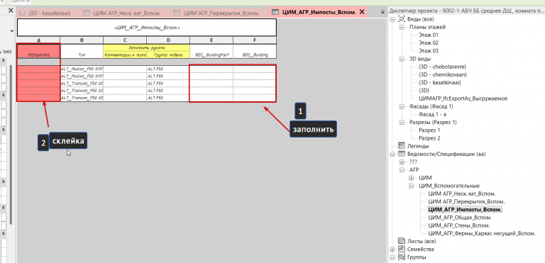Image resolution: width=545 pixels, height=263 pixels.
Task: Click column C header
Action: click(125, 40)
